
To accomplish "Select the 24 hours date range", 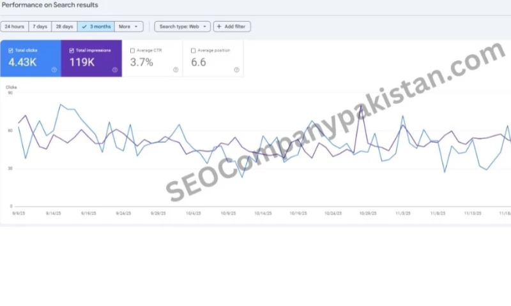I will click(14, 27).
